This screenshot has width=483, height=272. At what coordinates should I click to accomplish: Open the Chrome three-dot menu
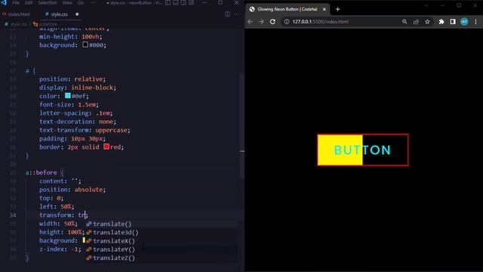coord(475,22)
